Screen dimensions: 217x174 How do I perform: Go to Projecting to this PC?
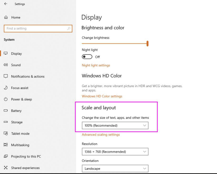point(26,156)
